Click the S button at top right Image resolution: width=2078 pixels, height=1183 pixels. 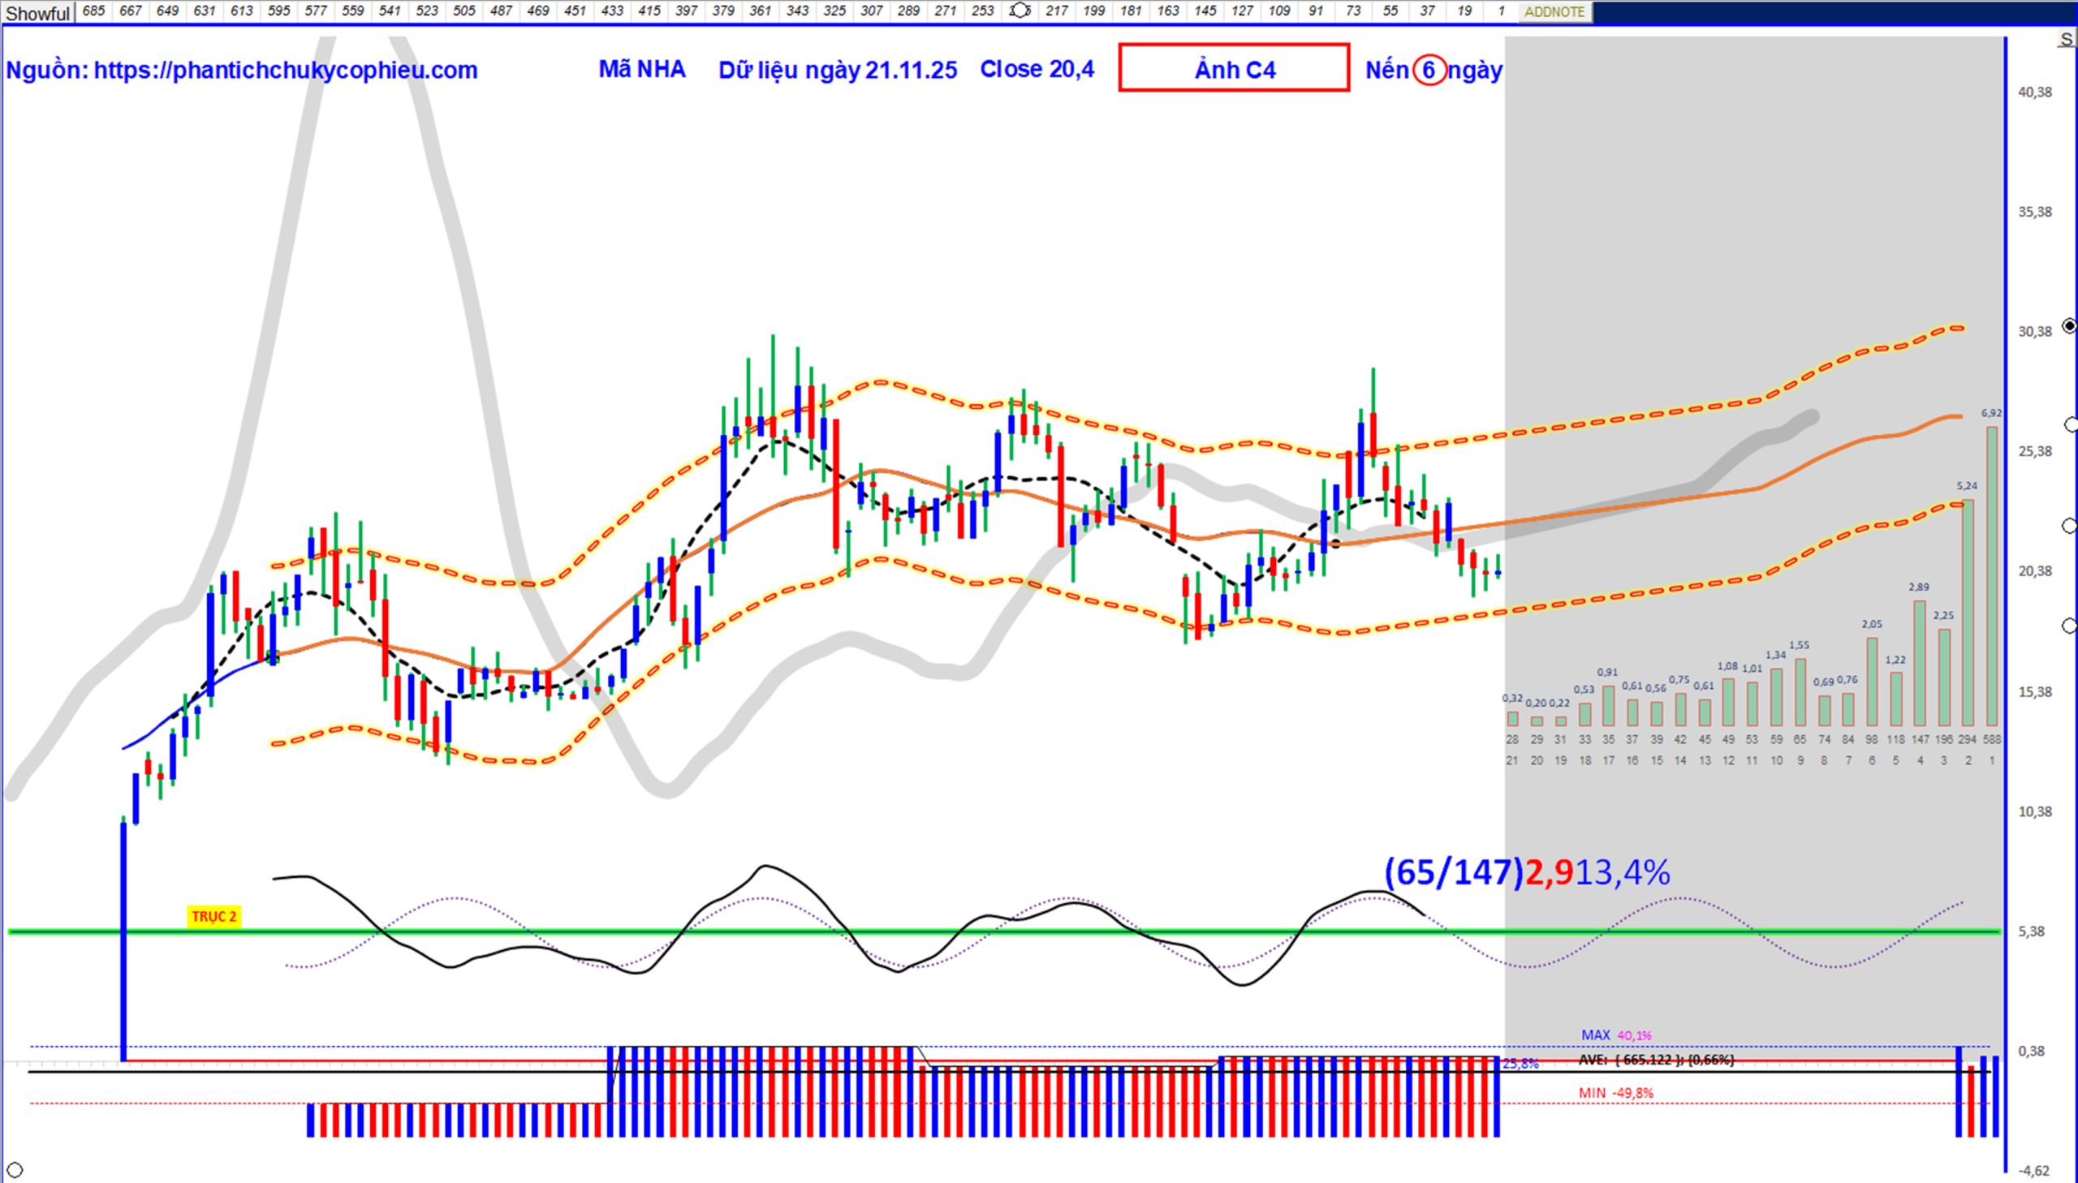[x=2065, y=39]
